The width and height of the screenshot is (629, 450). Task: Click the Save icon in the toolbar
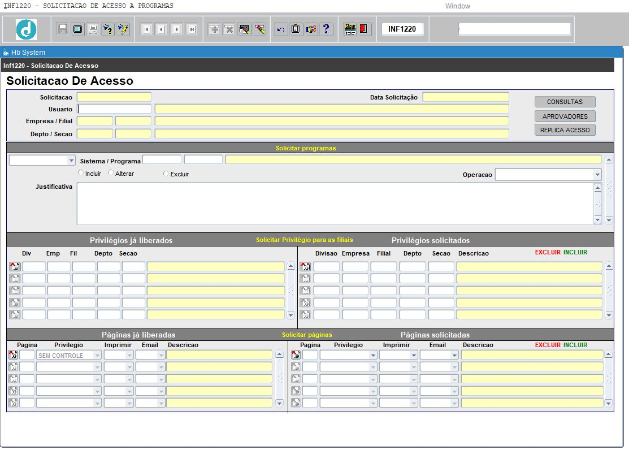coord(63,29)
